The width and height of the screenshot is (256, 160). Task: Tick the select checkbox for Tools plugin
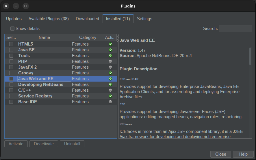point(11,56)
